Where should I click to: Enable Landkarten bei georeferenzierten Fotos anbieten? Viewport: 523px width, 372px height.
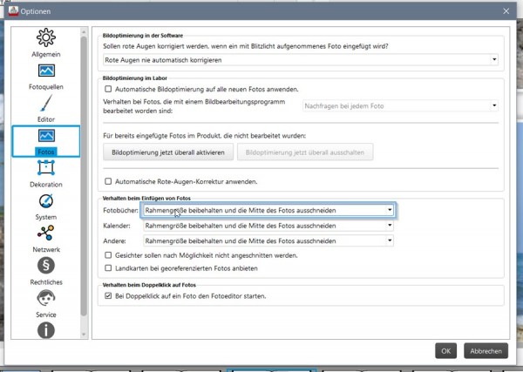(108, 268)
